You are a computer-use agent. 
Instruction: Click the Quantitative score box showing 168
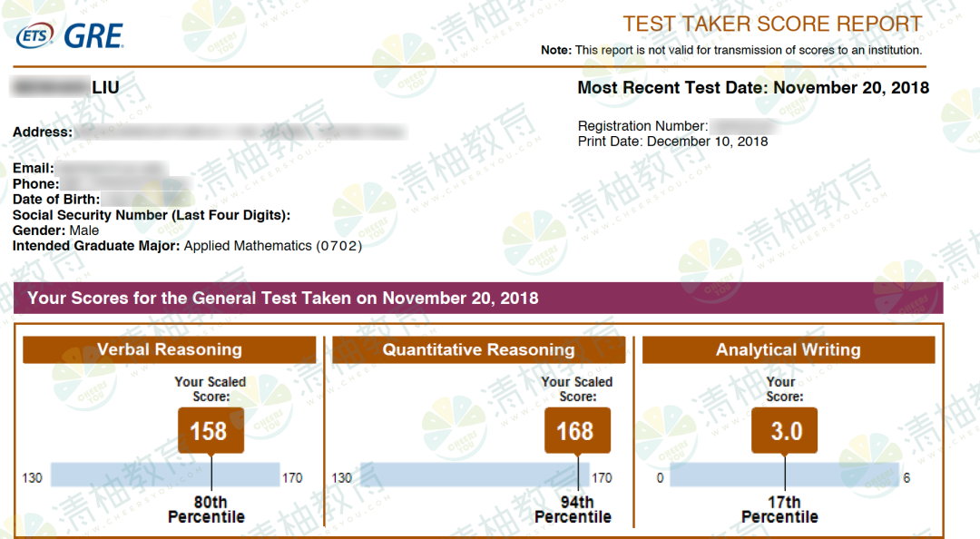coord(577,430)
